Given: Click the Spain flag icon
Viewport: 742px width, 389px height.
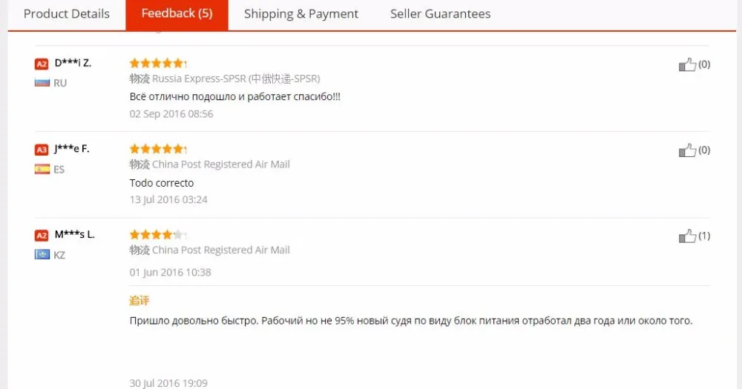Looking at the screenshot, I should click(x=42, y=169).
